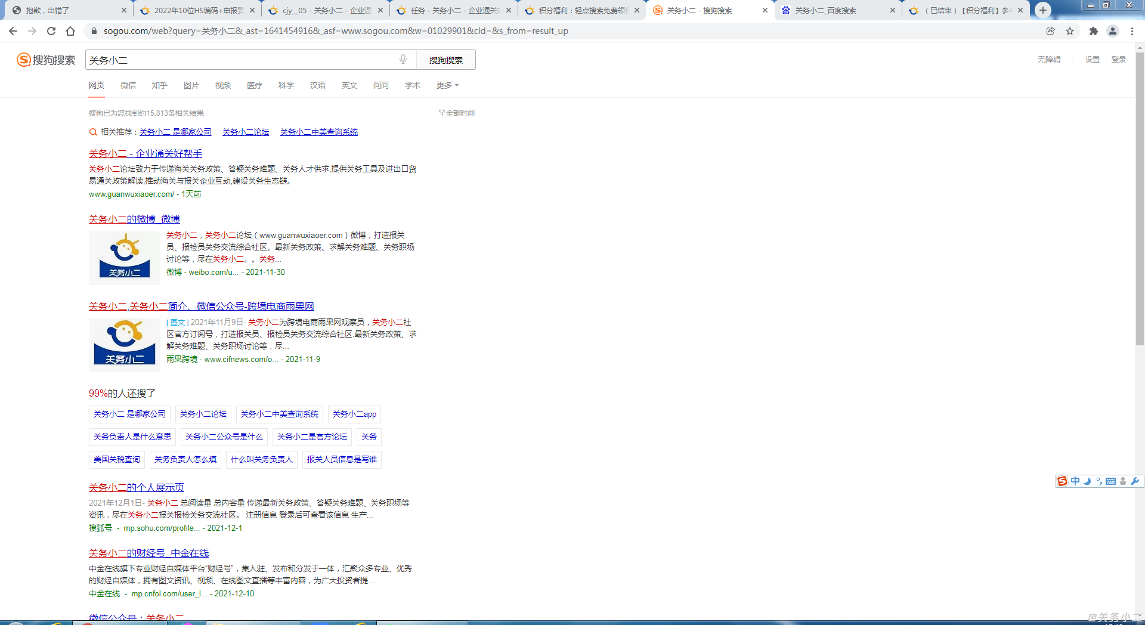Click the 搜狗搜索 search button
The height and width of the screenshot is (625, 1145).
pos(446,60)
